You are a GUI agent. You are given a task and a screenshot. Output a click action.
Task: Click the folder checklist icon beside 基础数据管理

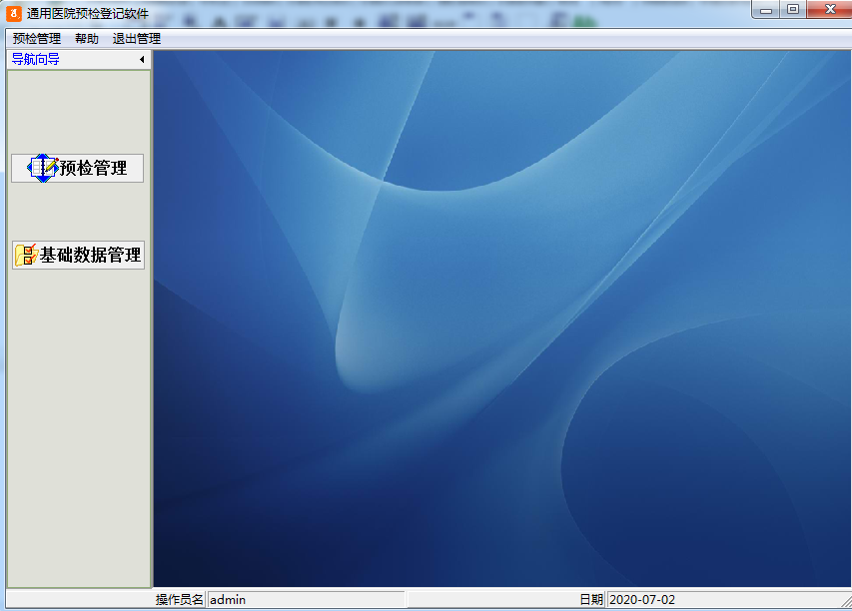(26, 255)
